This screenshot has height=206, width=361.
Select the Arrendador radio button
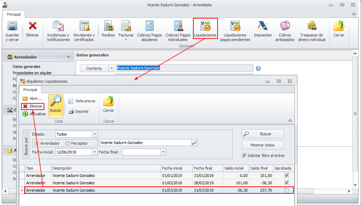(x=37, y=143)
